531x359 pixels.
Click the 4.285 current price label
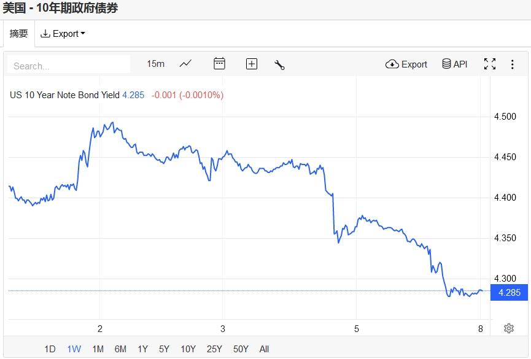click(x=510, y=293)
